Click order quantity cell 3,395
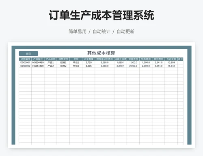Image resolution: width=203 pixels, height=156 pixels. [89, 66]
